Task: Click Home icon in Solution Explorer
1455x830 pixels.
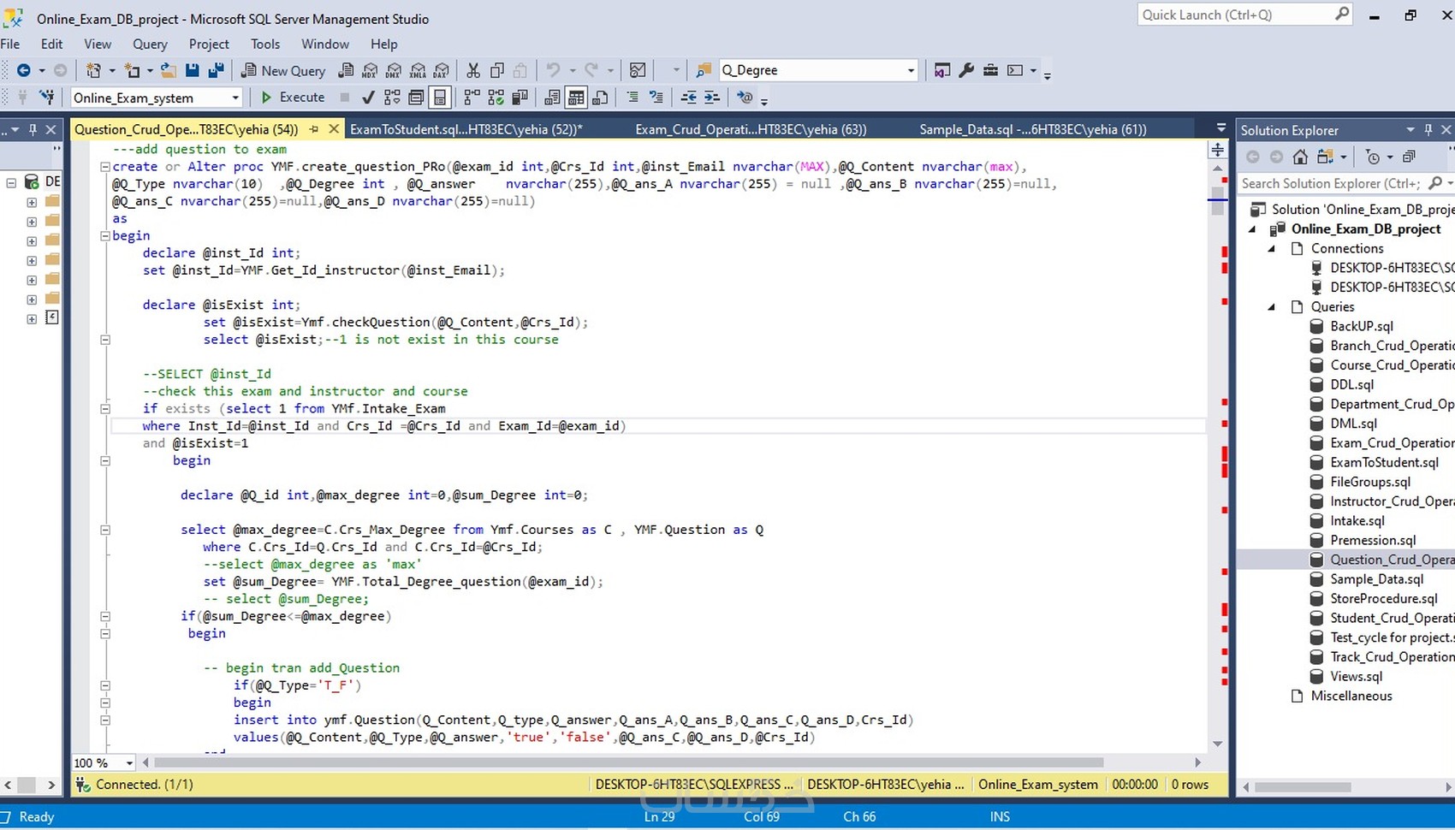Action: point(1300,157)
